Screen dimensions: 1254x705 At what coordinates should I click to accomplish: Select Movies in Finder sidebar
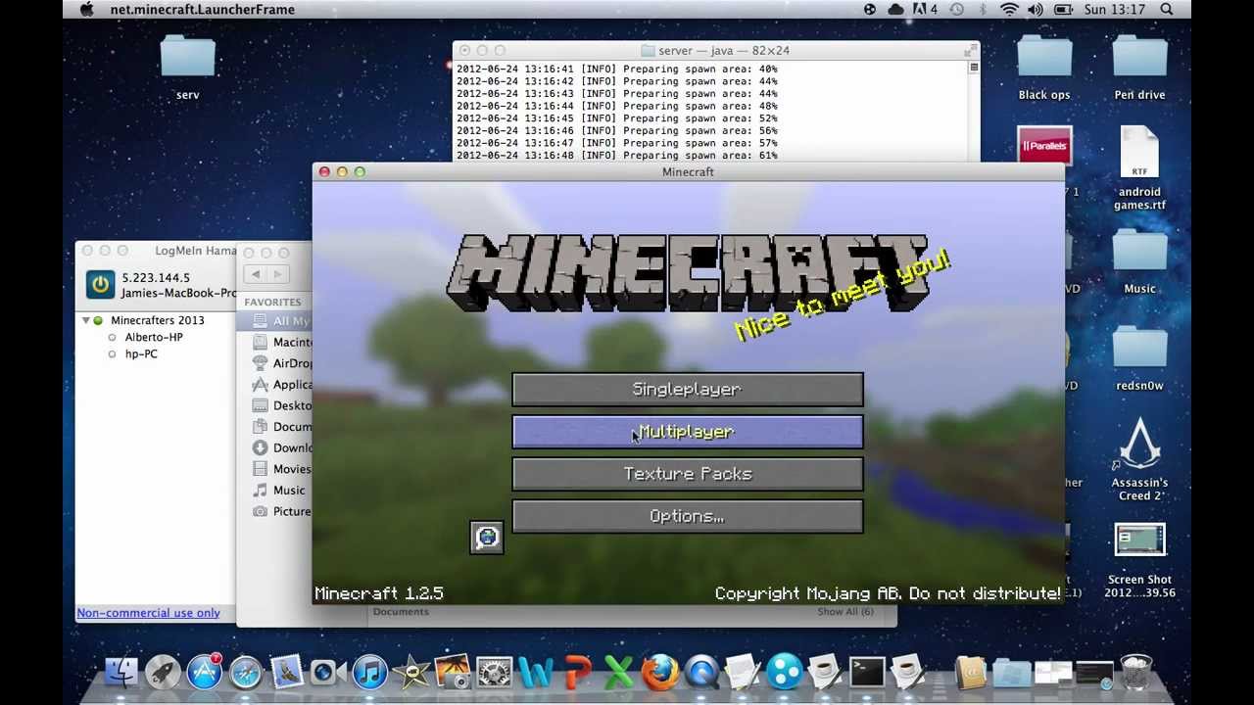[276, 469]
